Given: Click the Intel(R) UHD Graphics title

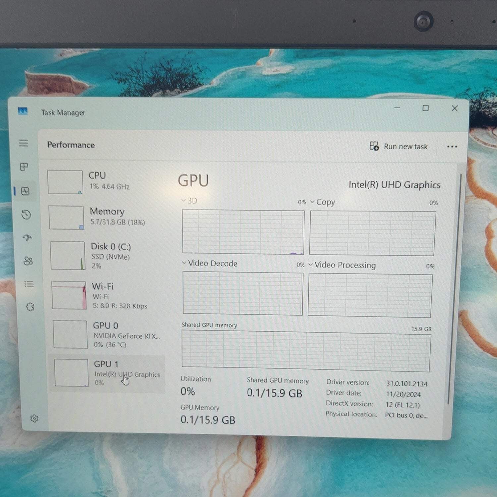Looking at the screenshot, I should tap(394, 185).
